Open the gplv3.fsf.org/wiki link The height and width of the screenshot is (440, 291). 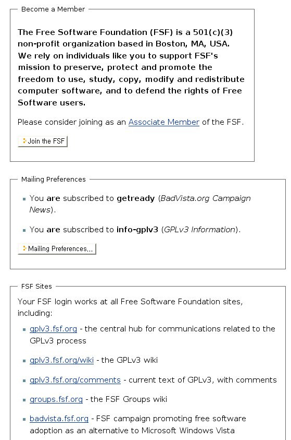point(61,360)
